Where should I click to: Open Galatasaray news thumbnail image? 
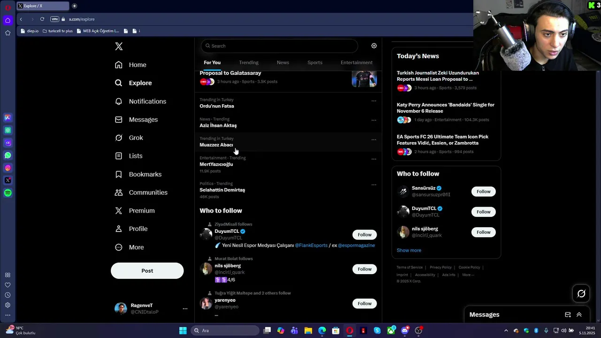coord(364,78)
